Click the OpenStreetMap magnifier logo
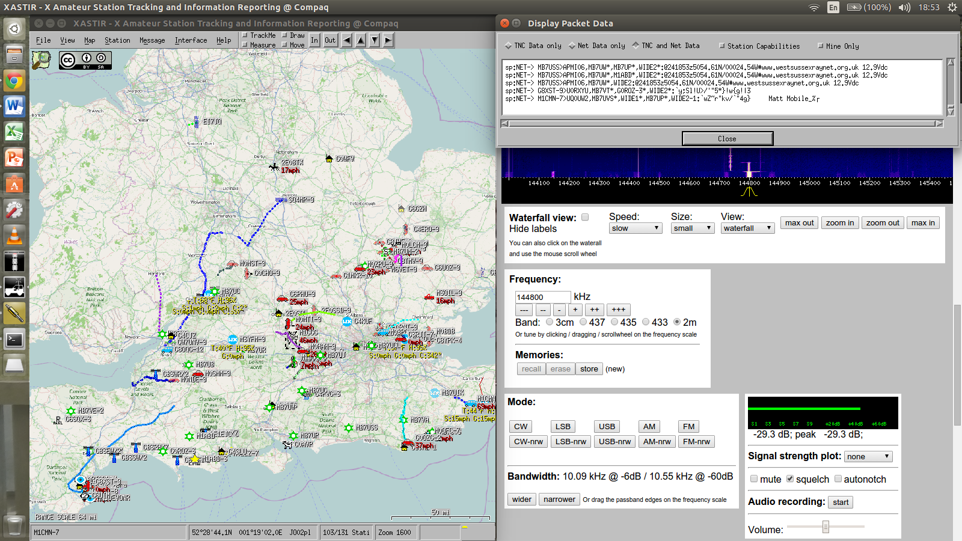Image resolution: width=962 pixels, height=541 pixels. tap(41, 60)
